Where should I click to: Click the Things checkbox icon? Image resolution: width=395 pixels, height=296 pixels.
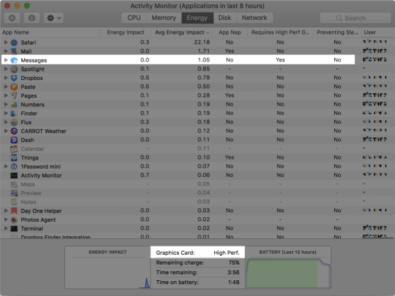click(14, 158)
